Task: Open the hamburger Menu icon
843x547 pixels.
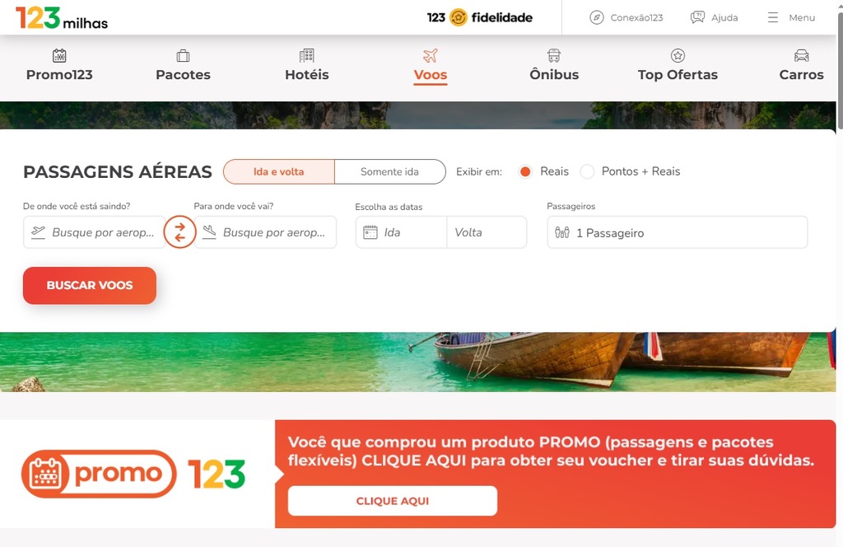Action: 772,18
